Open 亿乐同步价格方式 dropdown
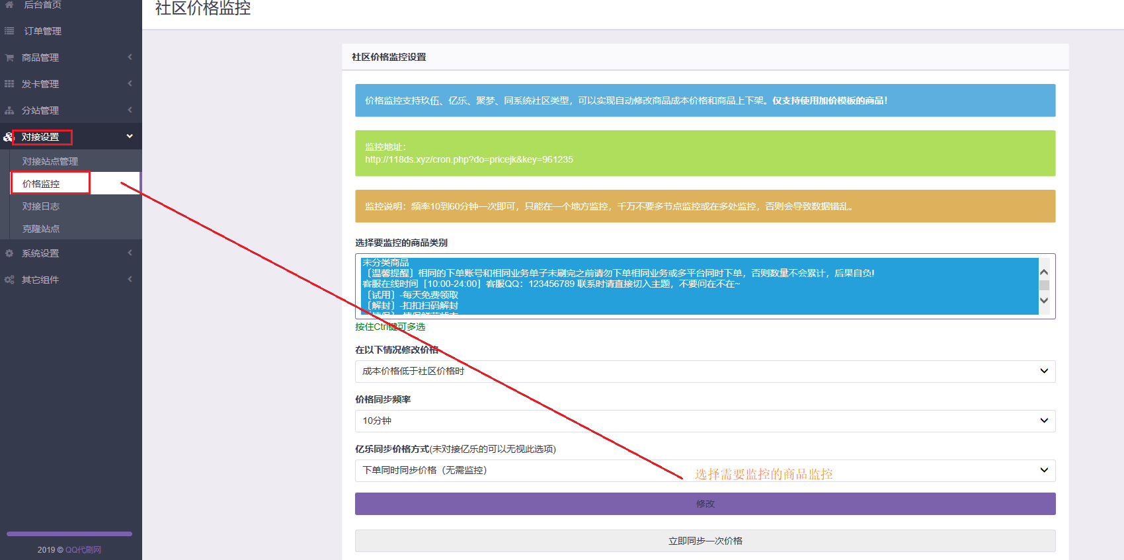The image size is (1124, 560). tap(705, 471)
